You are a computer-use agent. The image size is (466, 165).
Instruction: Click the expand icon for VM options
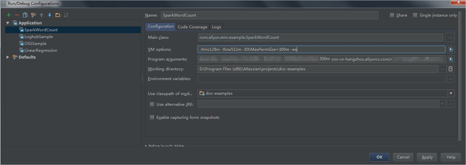click(451, 49)
